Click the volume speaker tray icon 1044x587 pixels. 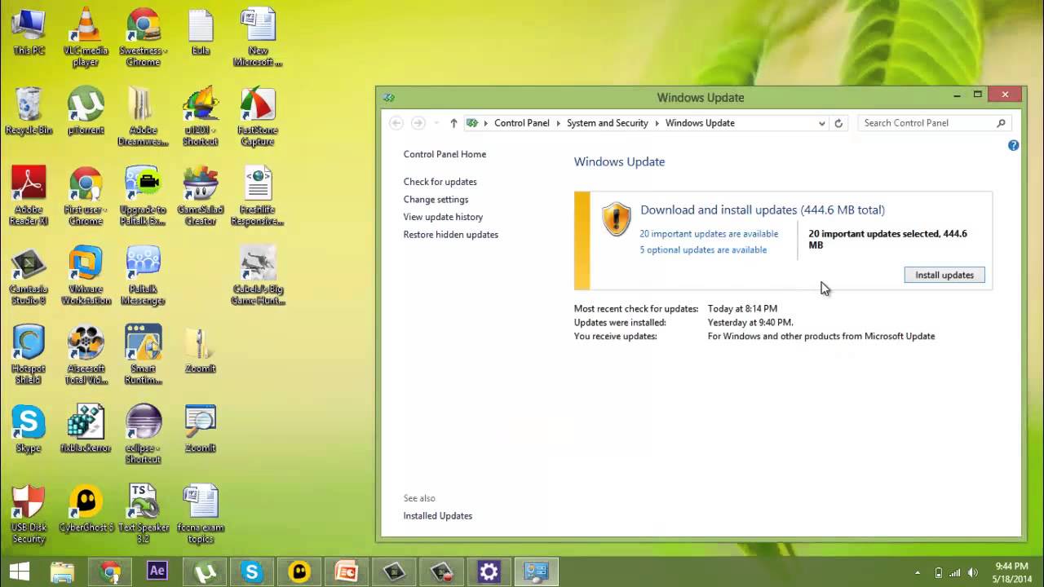tap(972, 572)
